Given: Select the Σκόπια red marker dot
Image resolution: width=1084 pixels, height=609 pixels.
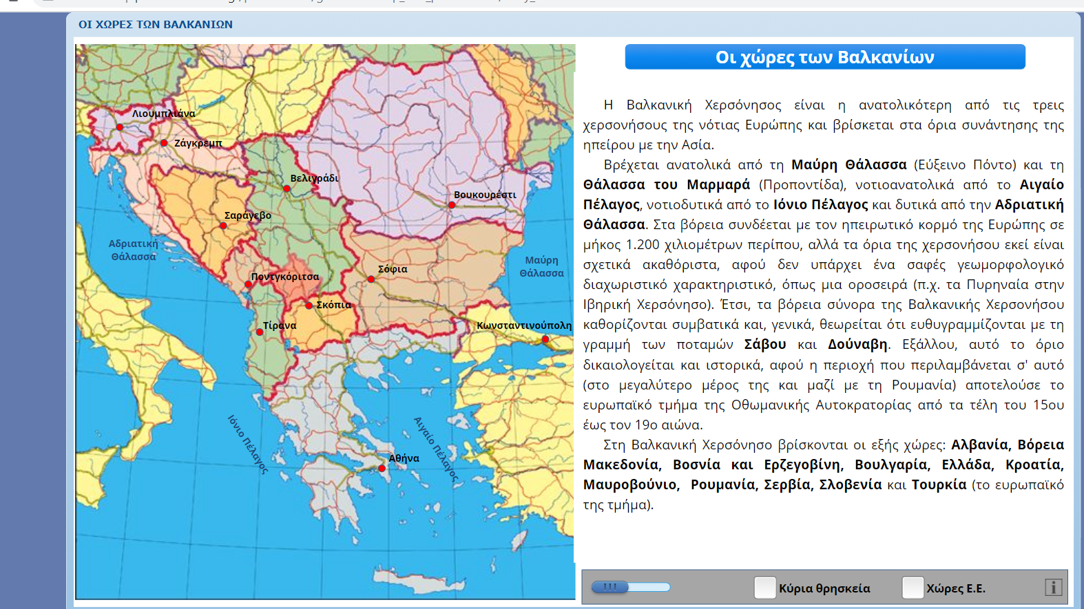Looking at the screenshot, I should pos(309,305).
